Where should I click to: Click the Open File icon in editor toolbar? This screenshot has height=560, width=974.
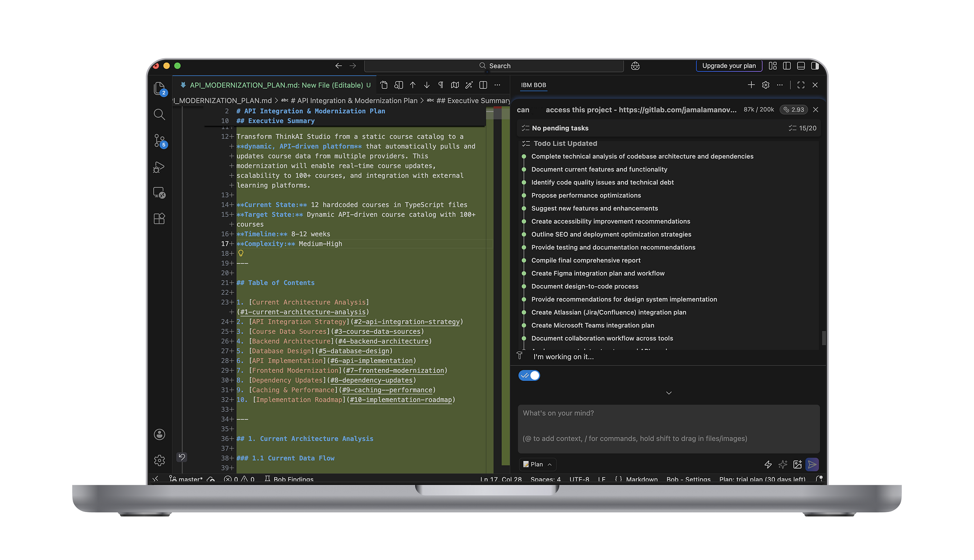(x=384, y=85)
